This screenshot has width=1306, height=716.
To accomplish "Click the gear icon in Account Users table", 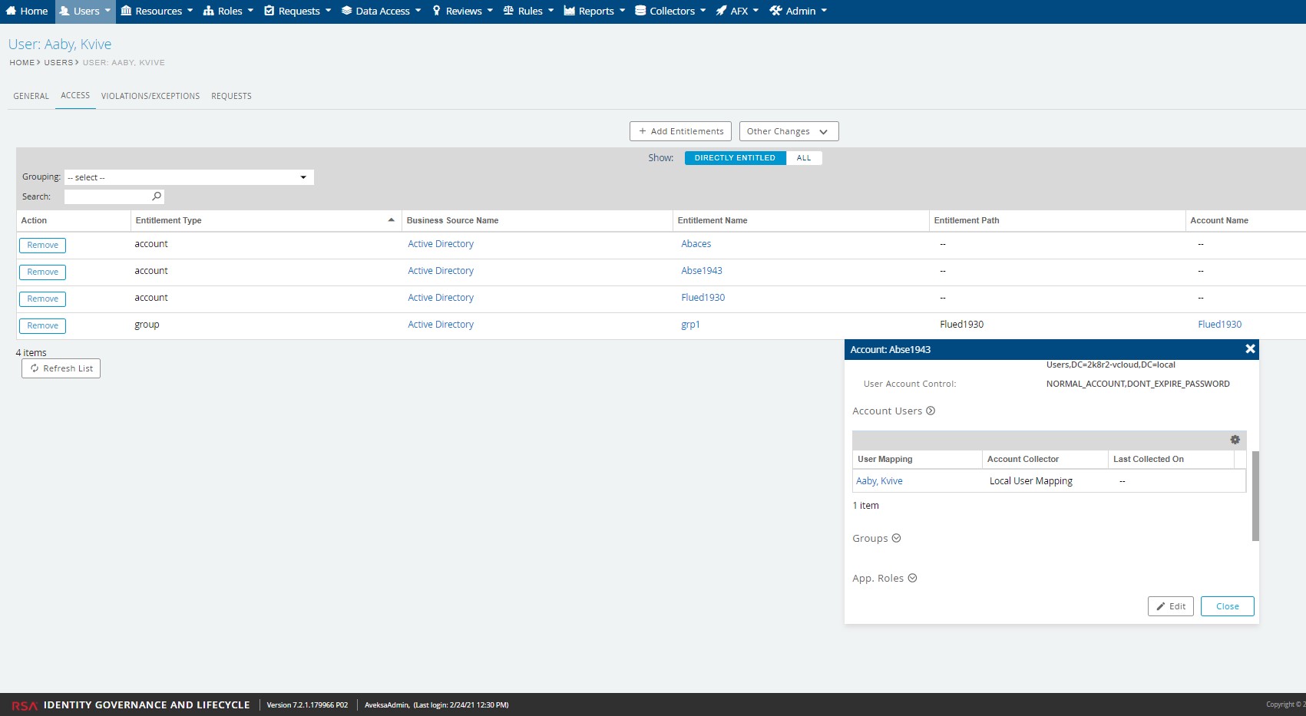I will [1235, 440].
